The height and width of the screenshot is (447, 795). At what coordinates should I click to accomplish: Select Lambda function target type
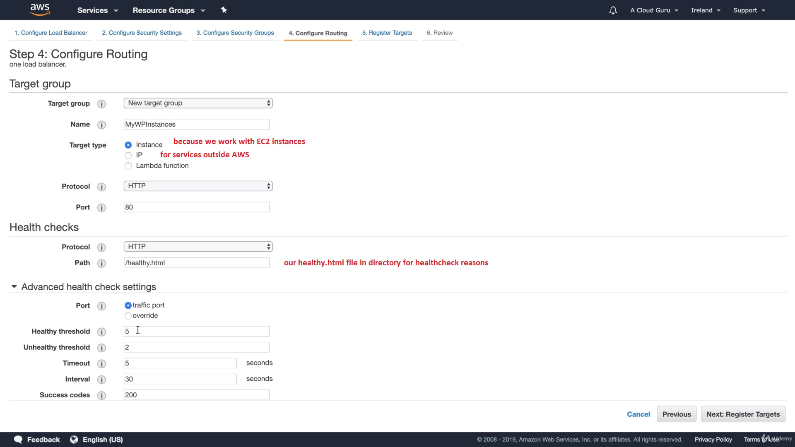(128, 166)
